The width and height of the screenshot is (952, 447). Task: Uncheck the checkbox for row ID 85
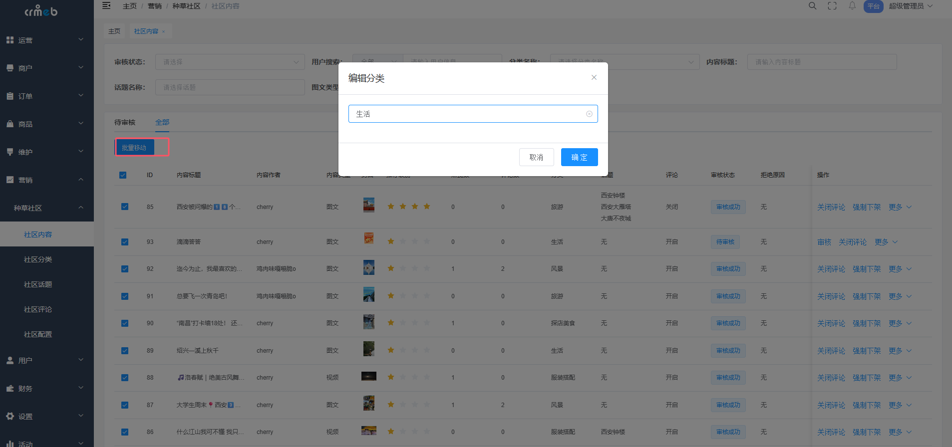(125, 207)
